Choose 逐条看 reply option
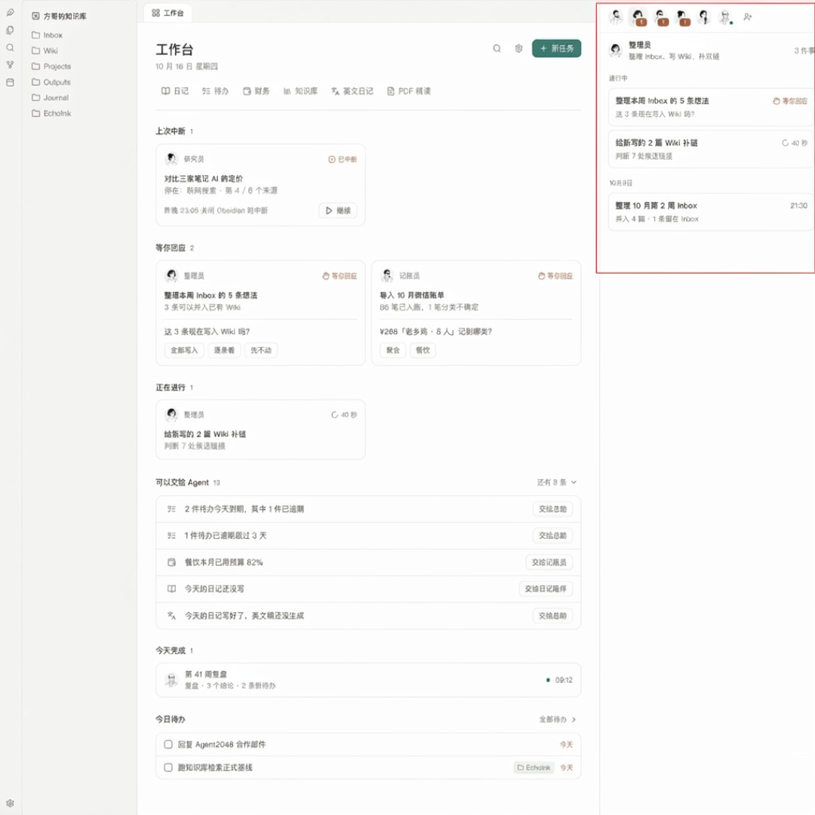Image resolution: width=815 pixels, height=815 pixels. coord(224,350)
